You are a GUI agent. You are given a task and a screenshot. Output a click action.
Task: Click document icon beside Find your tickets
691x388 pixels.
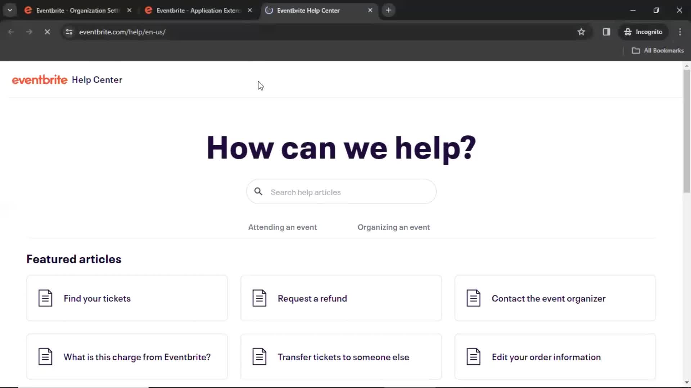click(x=45, y=298)
